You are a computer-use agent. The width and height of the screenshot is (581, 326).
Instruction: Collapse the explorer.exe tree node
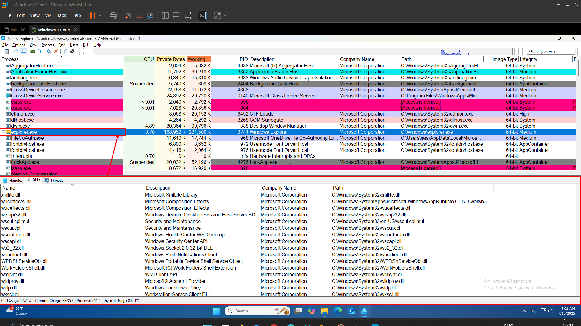[3, 132]
